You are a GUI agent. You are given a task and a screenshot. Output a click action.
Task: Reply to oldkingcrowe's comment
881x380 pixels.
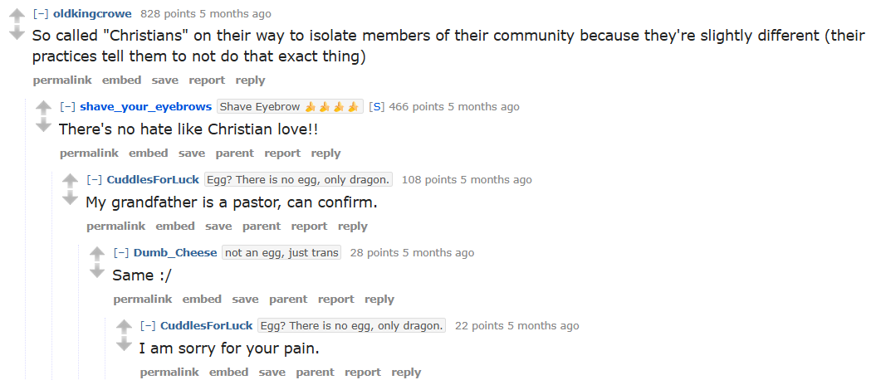coord(250,80)
